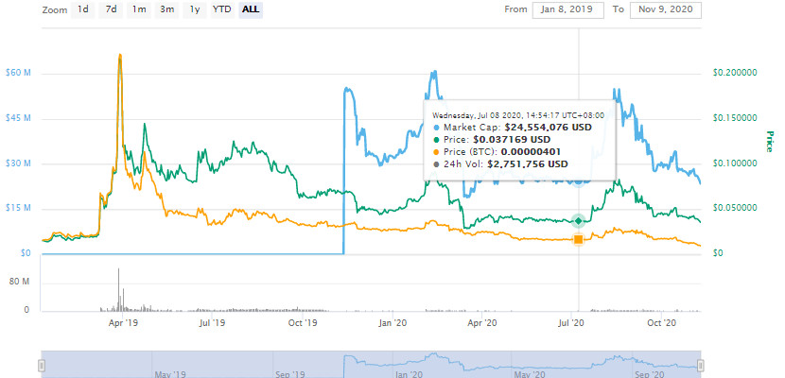Click the $0.100000 price axis label
The width and height of the screenshot is (785, 378).
(735, 163)
